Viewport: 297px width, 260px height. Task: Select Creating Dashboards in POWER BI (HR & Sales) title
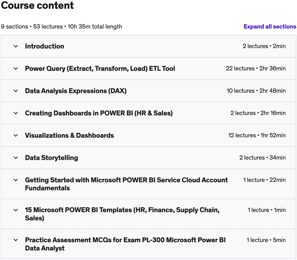[99, 113]
